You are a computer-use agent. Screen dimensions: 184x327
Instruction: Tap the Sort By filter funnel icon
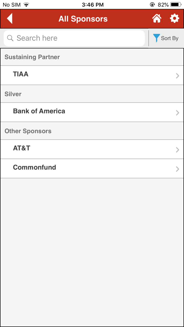(x=156, y=38)
